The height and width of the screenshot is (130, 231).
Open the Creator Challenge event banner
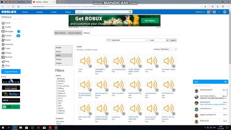coord(11,87)
